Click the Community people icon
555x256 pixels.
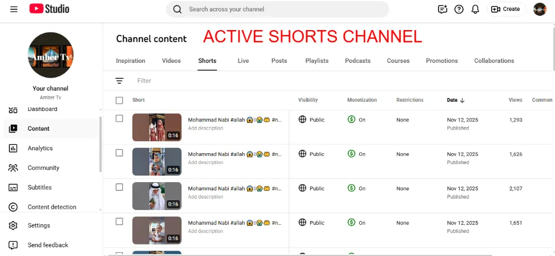pos(13,168)
